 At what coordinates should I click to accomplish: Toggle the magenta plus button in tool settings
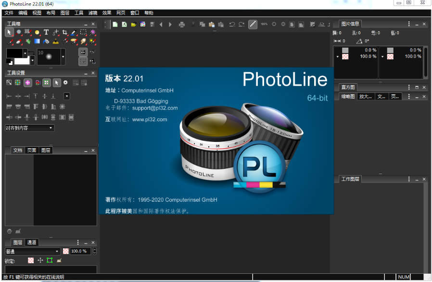(x=27, y=83)
